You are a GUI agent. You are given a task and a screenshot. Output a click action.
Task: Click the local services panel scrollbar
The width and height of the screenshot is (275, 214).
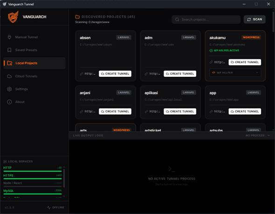click(64, 178)
